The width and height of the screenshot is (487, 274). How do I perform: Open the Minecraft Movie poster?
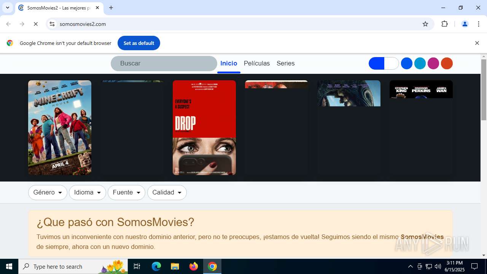60,127
